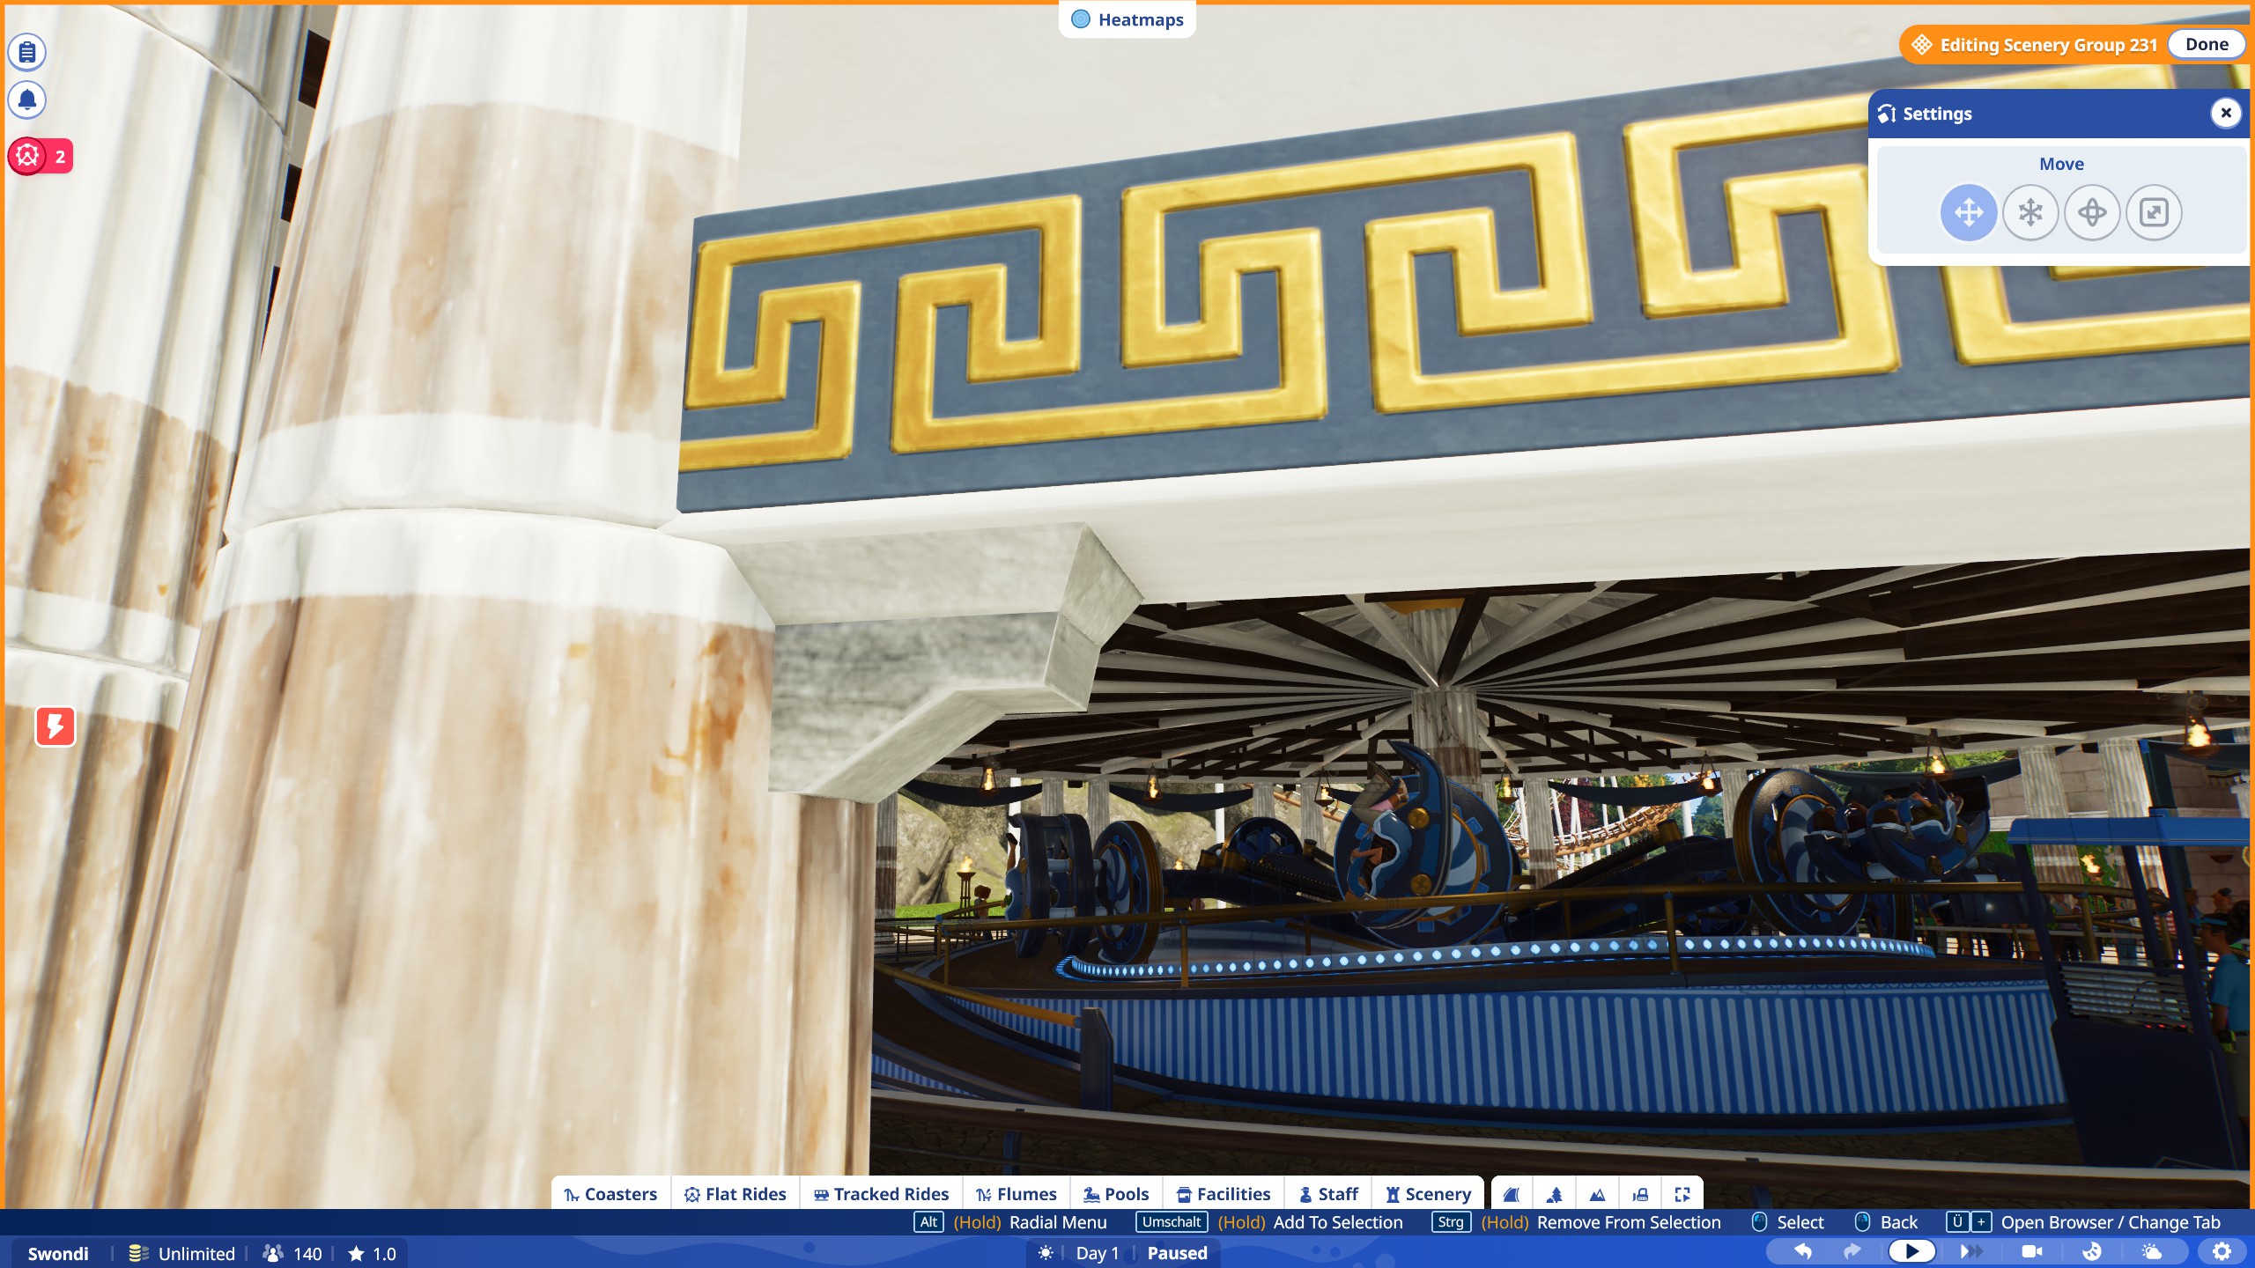Click the park rating star 1.0

pyautogui.click(x=372, y=1253)
